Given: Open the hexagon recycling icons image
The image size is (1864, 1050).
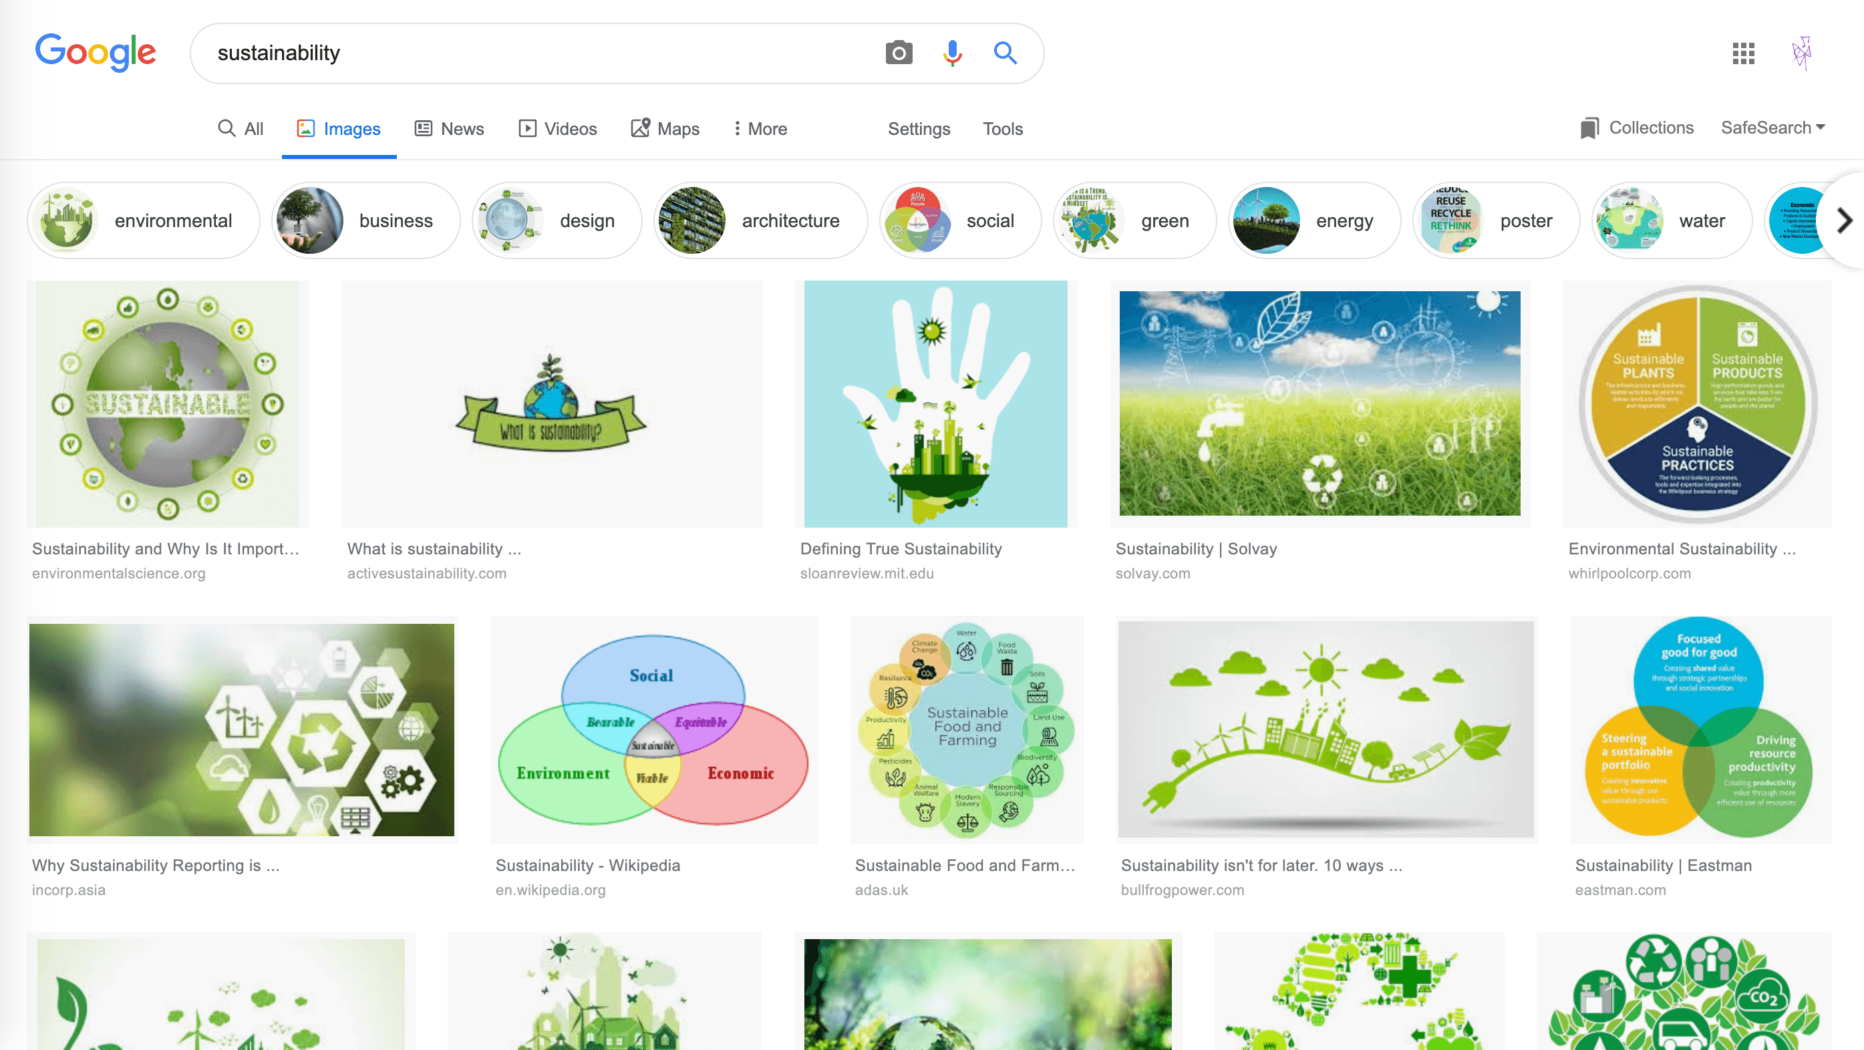Looking at the screenshot, I should (242, 729).
